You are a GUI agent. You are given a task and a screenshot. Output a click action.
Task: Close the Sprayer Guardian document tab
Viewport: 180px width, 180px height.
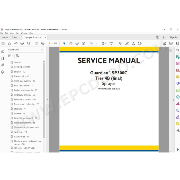(46, 37)
